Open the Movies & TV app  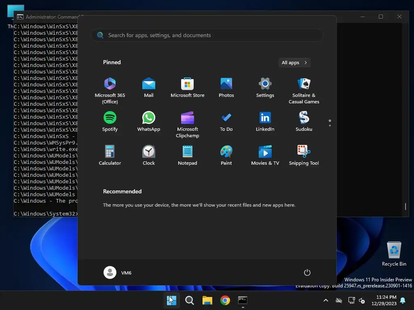pos(265,155)
